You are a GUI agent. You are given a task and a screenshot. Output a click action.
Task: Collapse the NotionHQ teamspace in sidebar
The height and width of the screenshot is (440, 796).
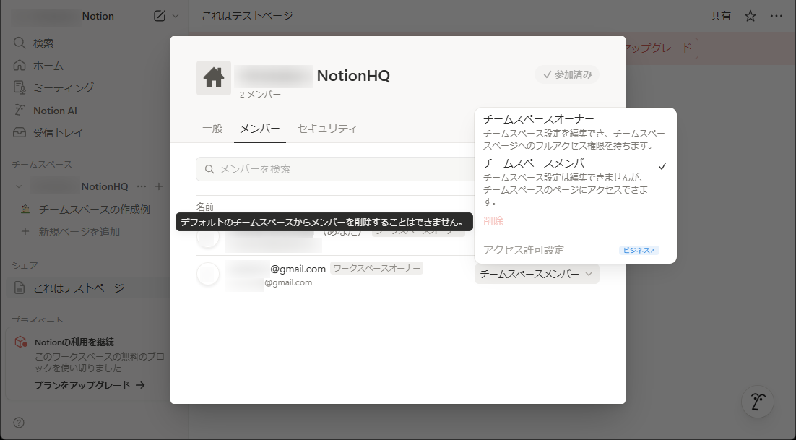pos(19,186)
